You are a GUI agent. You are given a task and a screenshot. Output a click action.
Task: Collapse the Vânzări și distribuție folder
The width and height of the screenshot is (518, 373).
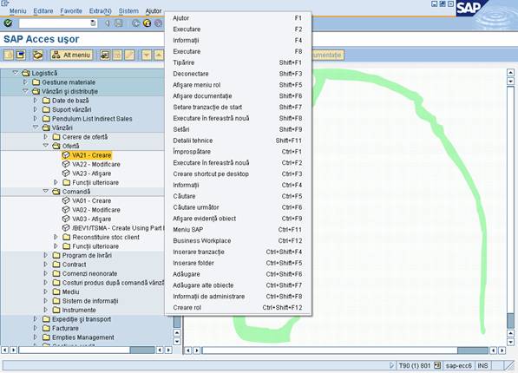pos(25,91)
